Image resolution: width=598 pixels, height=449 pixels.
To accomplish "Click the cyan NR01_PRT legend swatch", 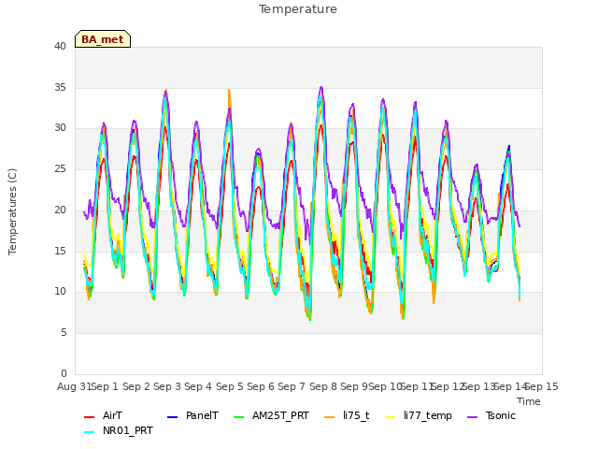I will [89, 432].
